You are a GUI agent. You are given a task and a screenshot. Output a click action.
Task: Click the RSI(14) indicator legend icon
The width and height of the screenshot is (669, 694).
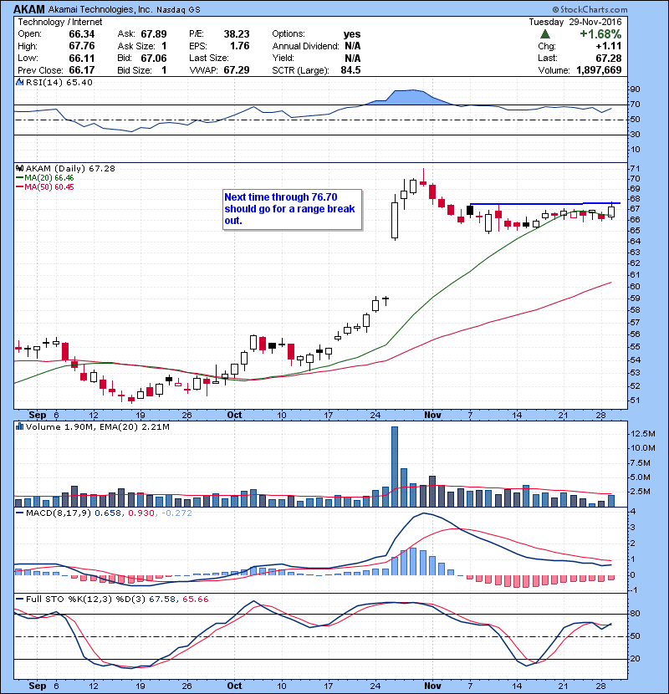(19, 82)
